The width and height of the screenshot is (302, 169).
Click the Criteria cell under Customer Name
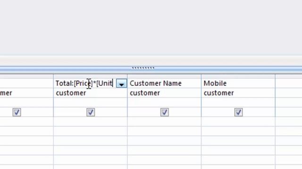tap(164, 122)
